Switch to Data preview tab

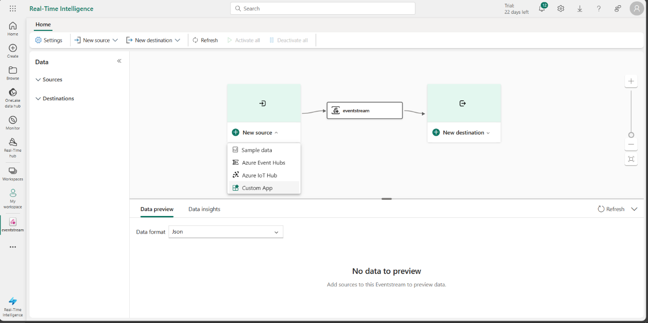pyautogui.click(x=157, y=209)
